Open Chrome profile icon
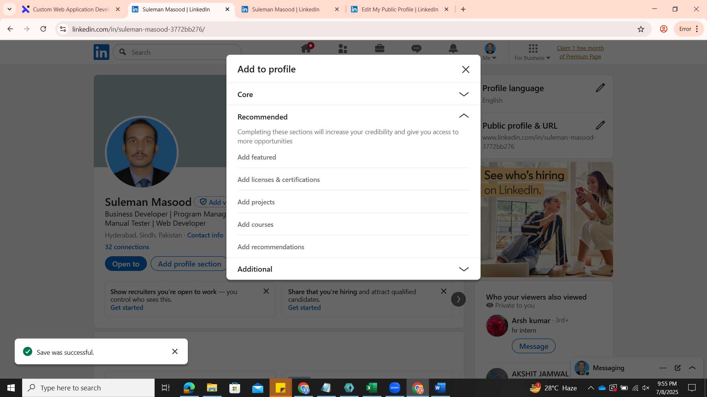 pos(664,29)
